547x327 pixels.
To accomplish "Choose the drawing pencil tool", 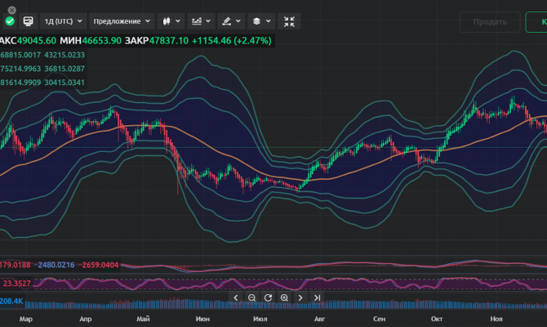I will click(x=230, y=21).
